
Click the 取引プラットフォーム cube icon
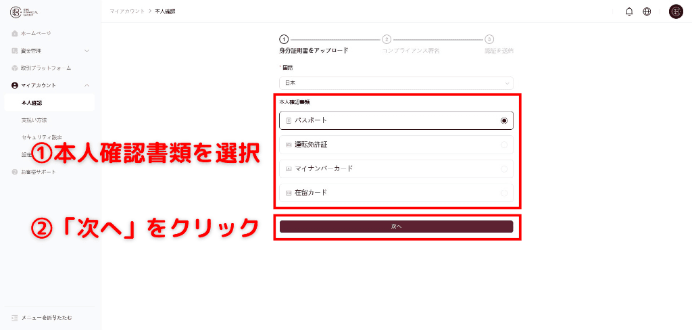click(15, 68)
